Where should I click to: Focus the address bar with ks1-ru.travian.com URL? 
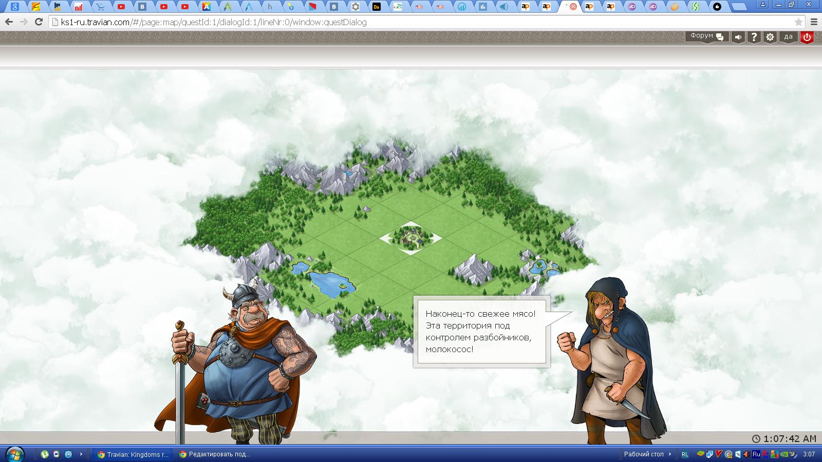pyautogui.click(x=426, y=22)
